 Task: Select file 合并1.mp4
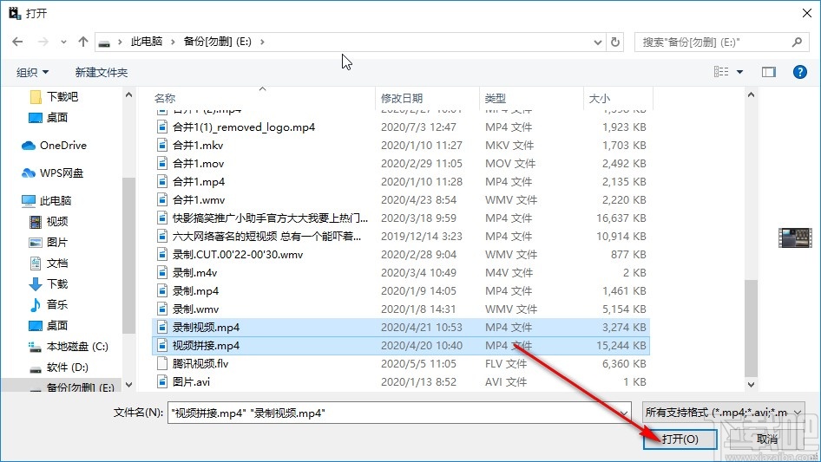click(401, 181)
